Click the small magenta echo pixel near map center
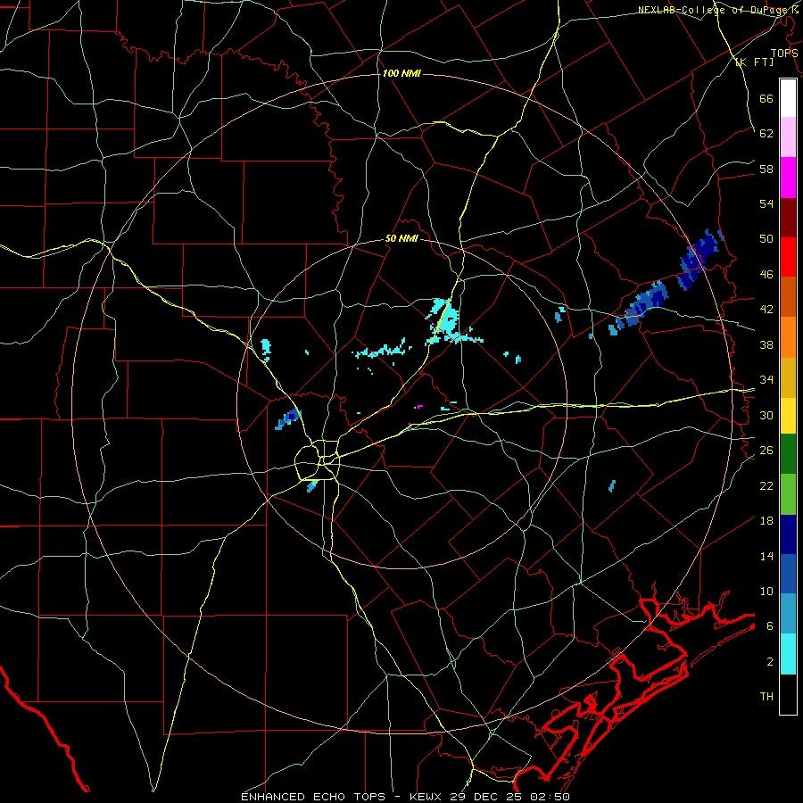803x803 pixels. (x=420, y=406)
